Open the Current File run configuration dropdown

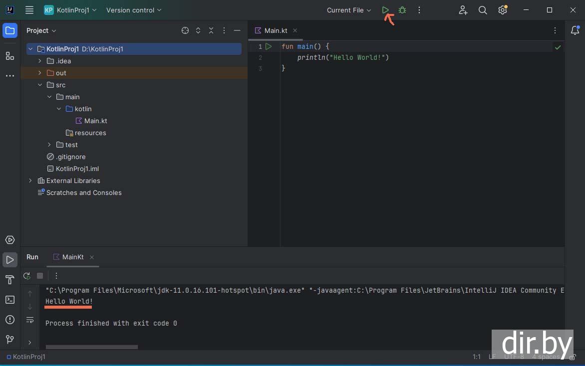pos(349,10)
